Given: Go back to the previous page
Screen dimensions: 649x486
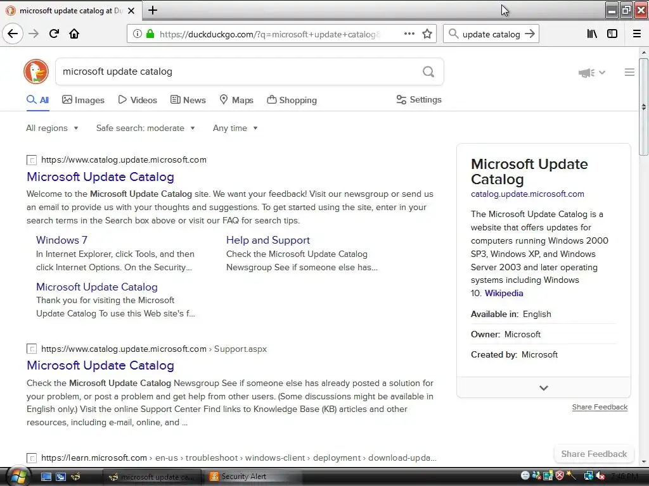Looking at the screenshot, I should (13, 34).
